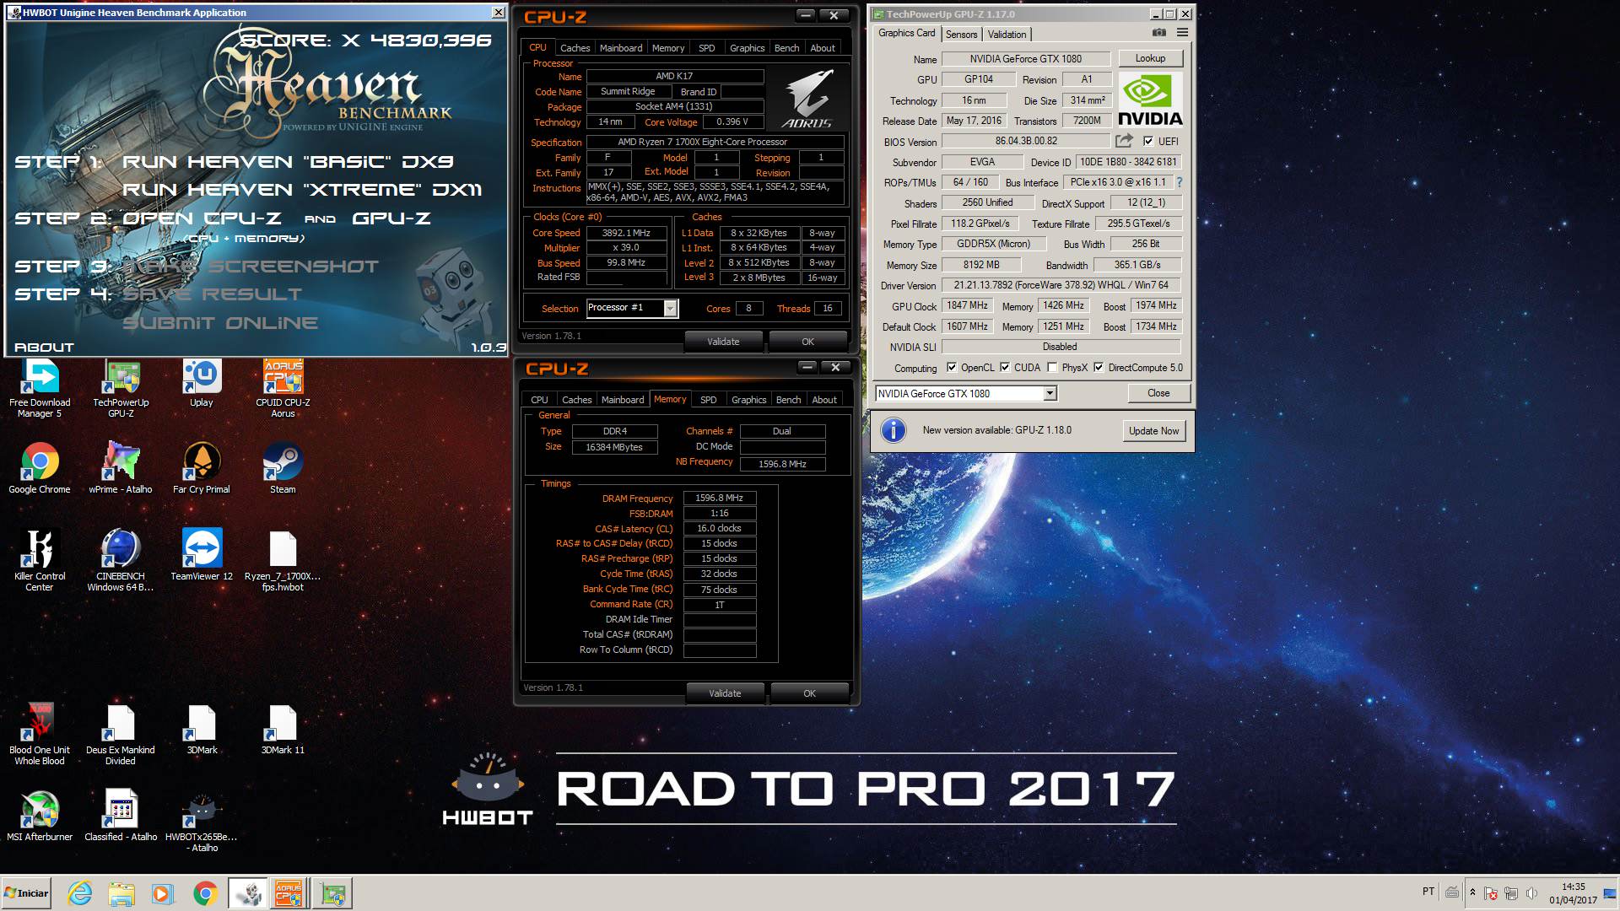Click OK in bottom CPU-Z Memory window
The height and width of the screenshot is (911, 1620).
[x=809, y=693]
